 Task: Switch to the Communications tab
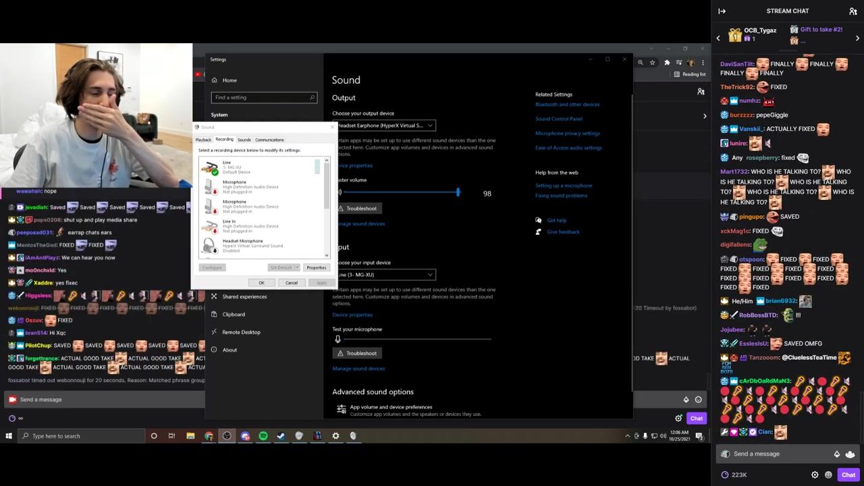click(x=269, y=140)
